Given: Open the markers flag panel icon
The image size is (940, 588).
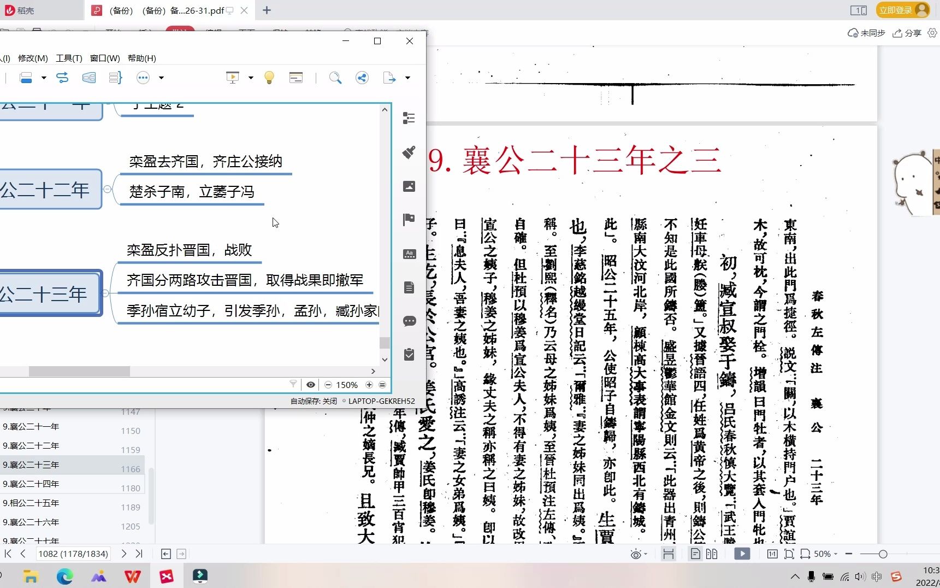Looking at the screenshot, I should (409, 220).
